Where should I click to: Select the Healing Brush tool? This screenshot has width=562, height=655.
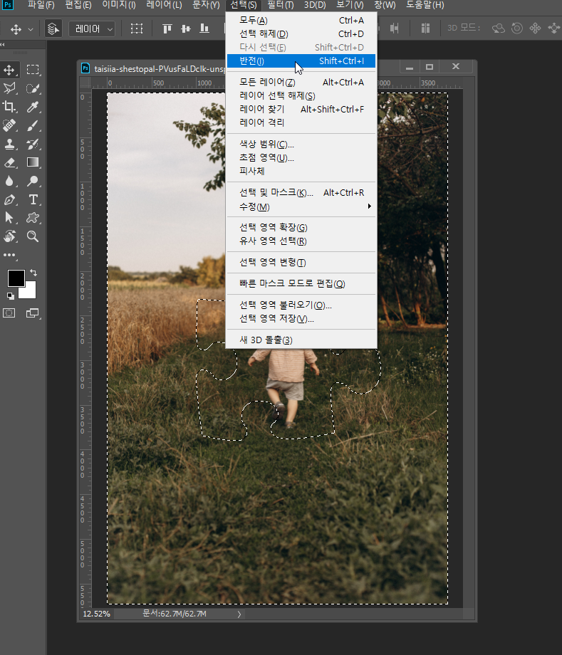coord(9,125)
